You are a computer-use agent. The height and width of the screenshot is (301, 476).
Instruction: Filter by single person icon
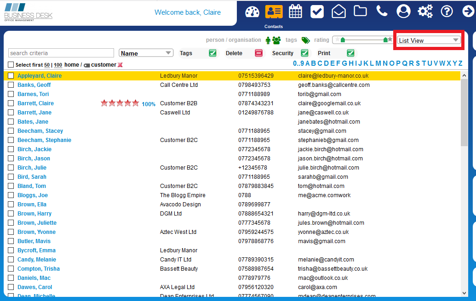point(268,40)
